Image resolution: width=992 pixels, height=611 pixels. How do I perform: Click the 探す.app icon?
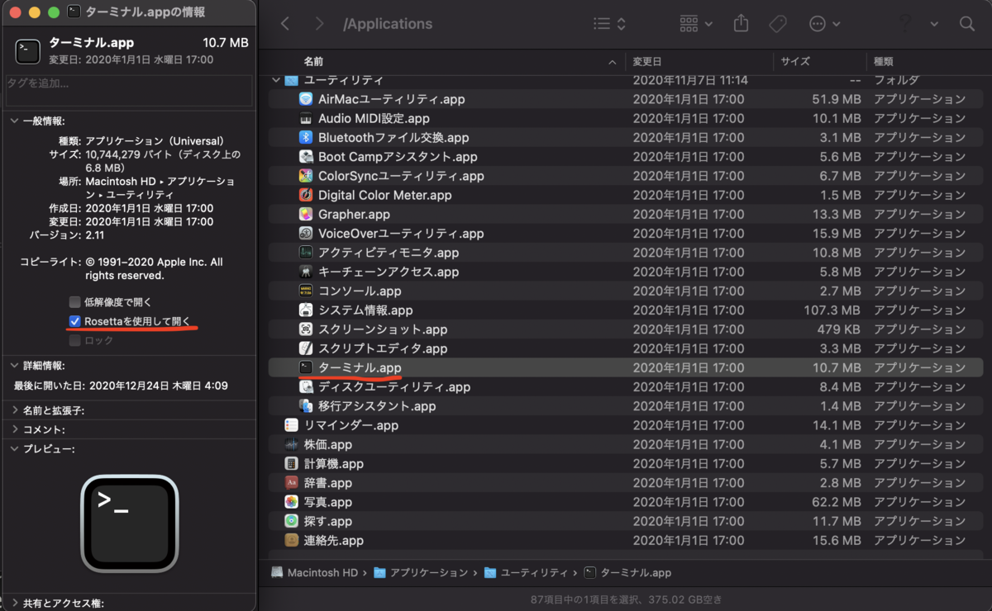tap(291, 521)
